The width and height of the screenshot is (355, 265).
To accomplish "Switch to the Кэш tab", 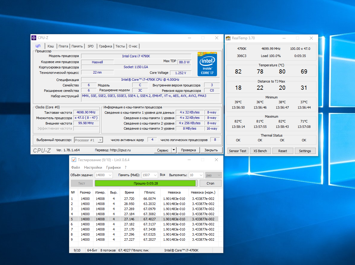I will [51, 46].
